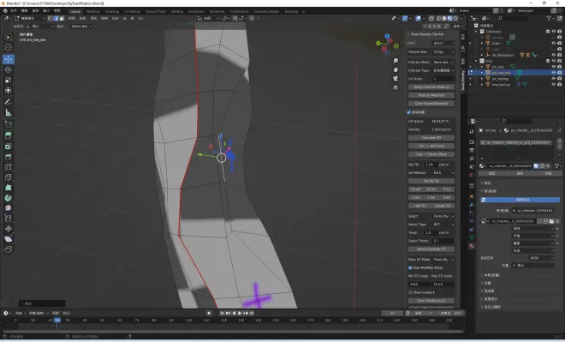Viewport: 565px width, 342px height.
Task: Toggle eye icon of the Collection row
Action: tap(554, 32)
